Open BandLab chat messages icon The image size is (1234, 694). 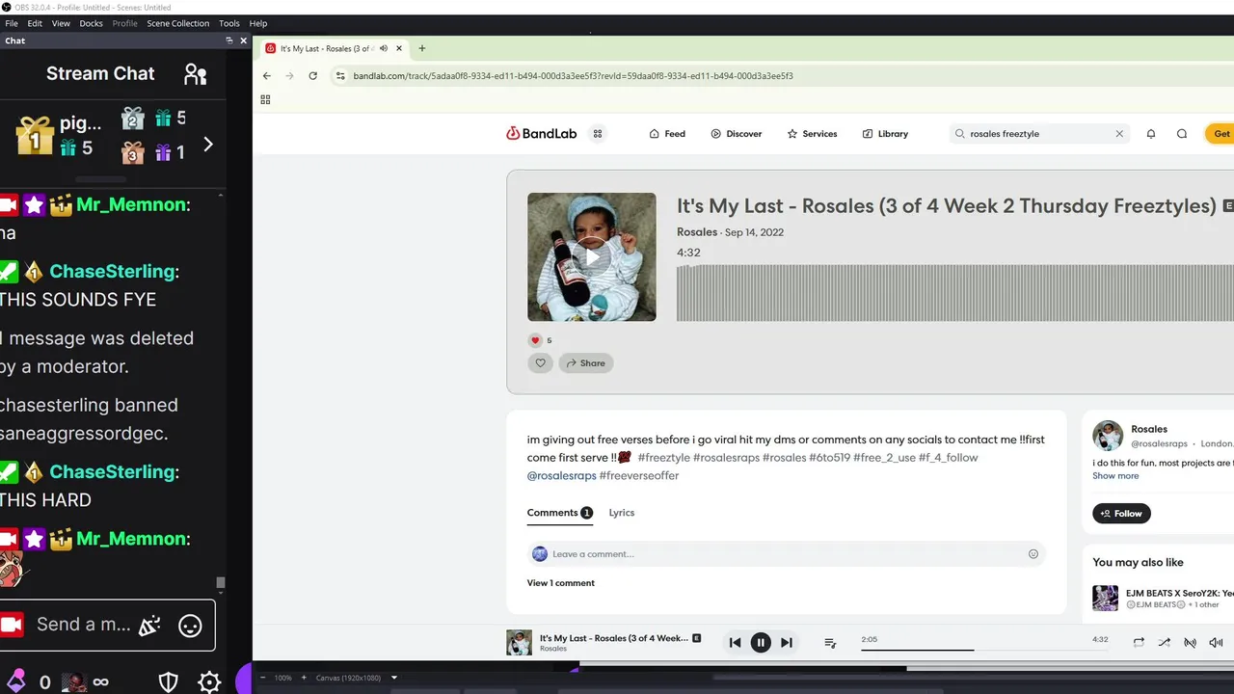point(1182,134)
